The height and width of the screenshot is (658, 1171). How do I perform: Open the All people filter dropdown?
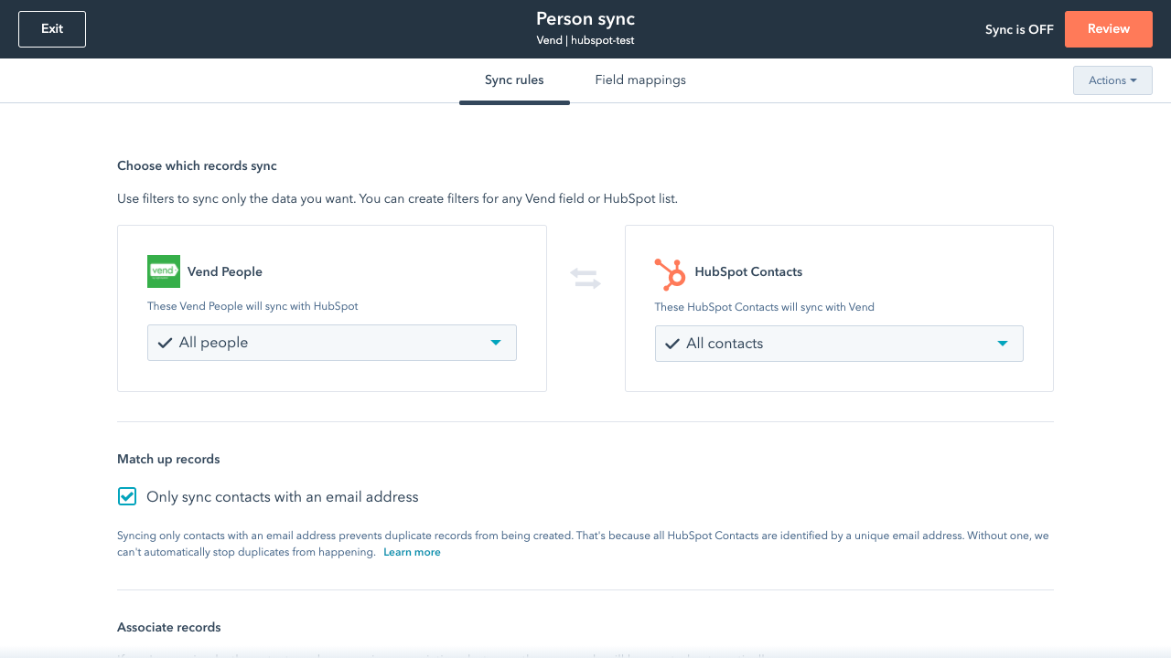click(x=331, y=342)
